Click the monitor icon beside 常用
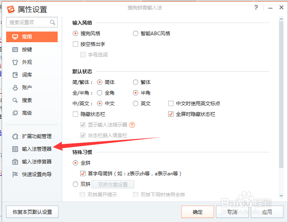This screenshot has height=222, width=288. click(15, 37)
